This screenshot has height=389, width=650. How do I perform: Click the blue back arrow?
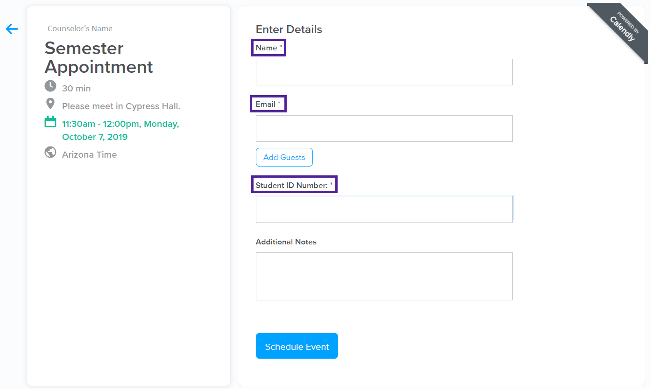[12, 29]
